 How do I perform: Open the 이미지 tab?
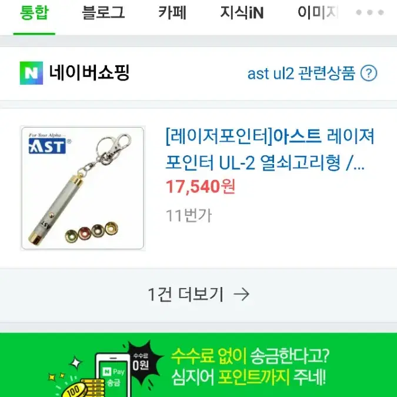pyautogui.click(x=318, y=13)
